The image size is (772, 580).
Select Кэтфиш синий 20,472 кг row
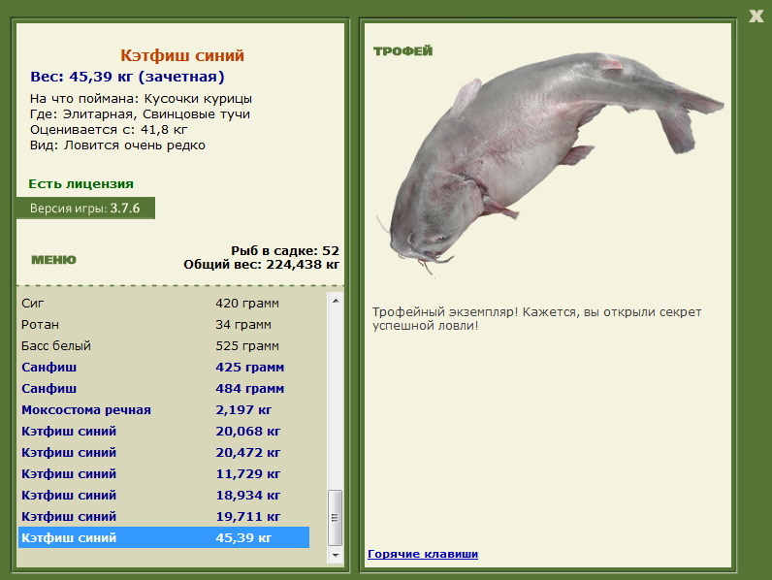[164, 453]
